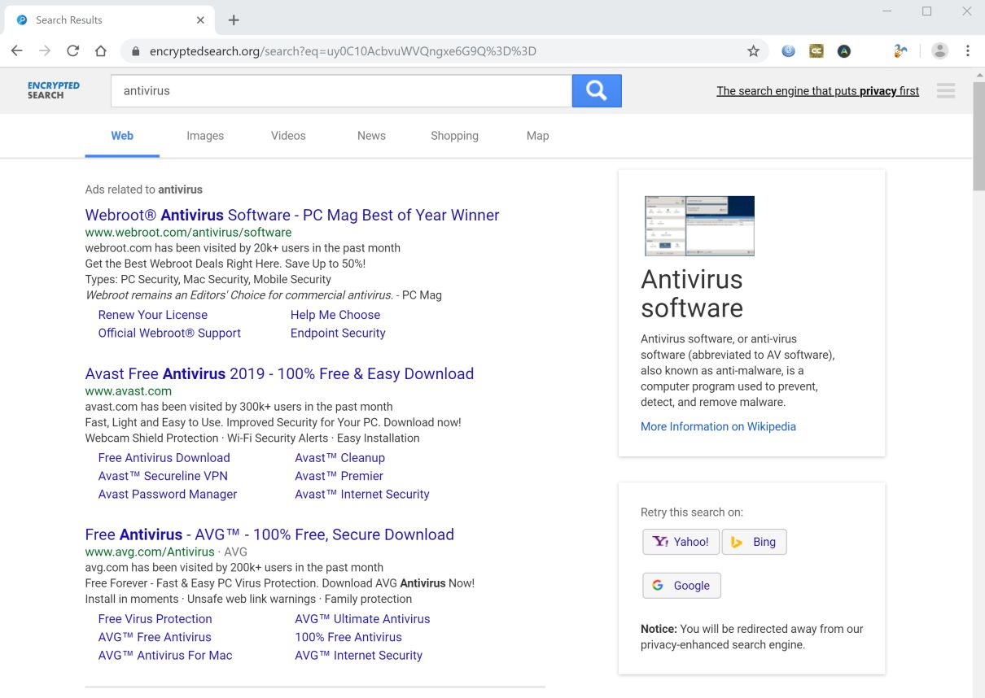Retry search using Bing button
This screenshot has height=698, width=985.
click(x=754, y=542)
